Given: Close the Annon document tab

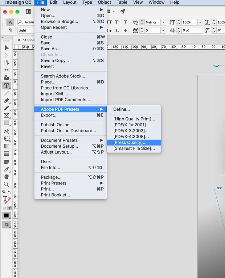Looking at the screenshot, I should click(x=19, y=40).
